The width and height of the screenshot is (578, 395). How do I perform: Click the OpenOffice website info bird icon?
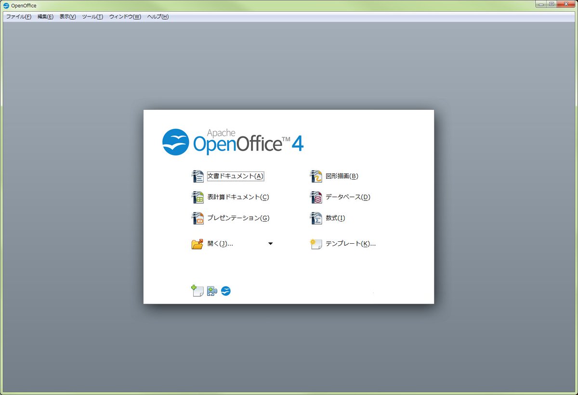coord(226,291)
